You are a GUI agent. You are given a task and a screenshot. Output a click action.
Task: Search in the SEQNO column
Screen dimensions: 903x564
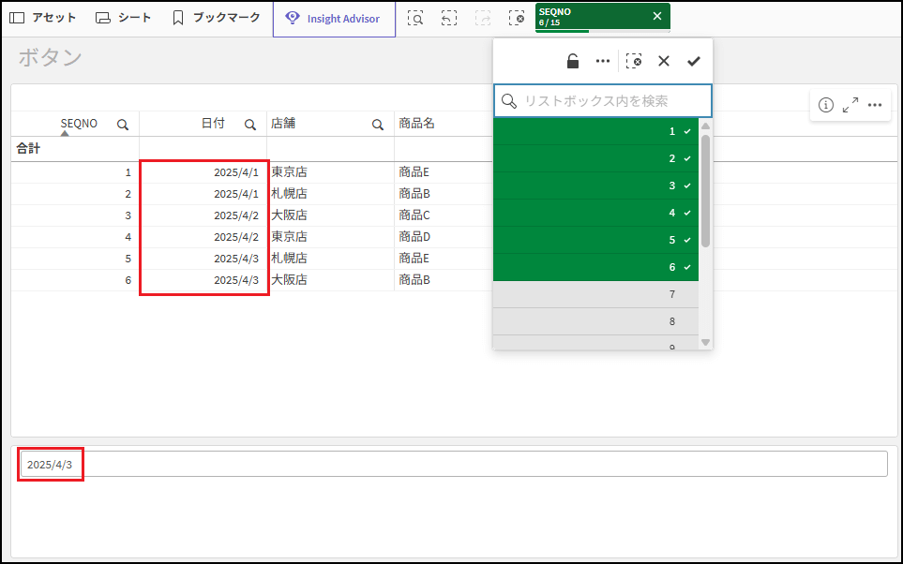point(123,125)
